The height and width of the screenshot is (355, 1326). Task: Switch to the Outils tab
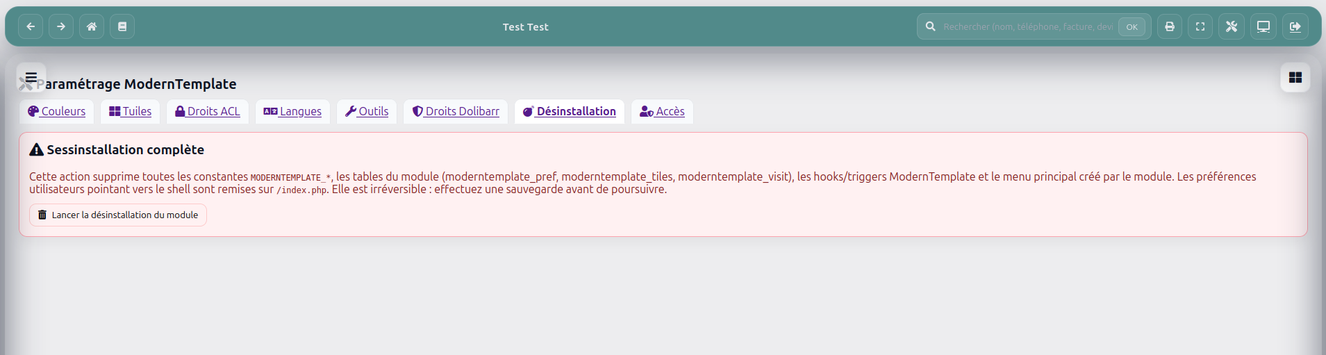click(x=367, y=111)
